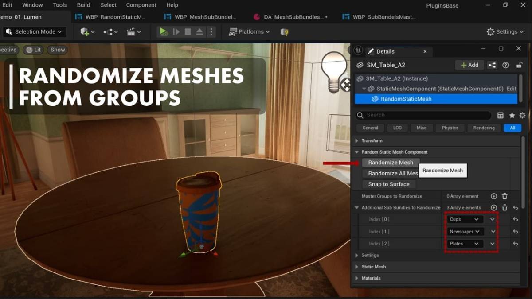
Task: Open Details view options gear icon
Action: click(x=523, y=115)
